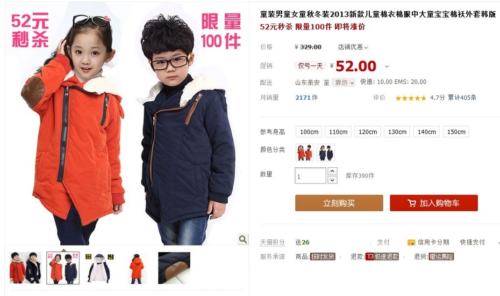Select the 130cm height option
Image resolution: width=500 pixels, height=296 pixels.
pyautogui.click(x=397, y=131)
